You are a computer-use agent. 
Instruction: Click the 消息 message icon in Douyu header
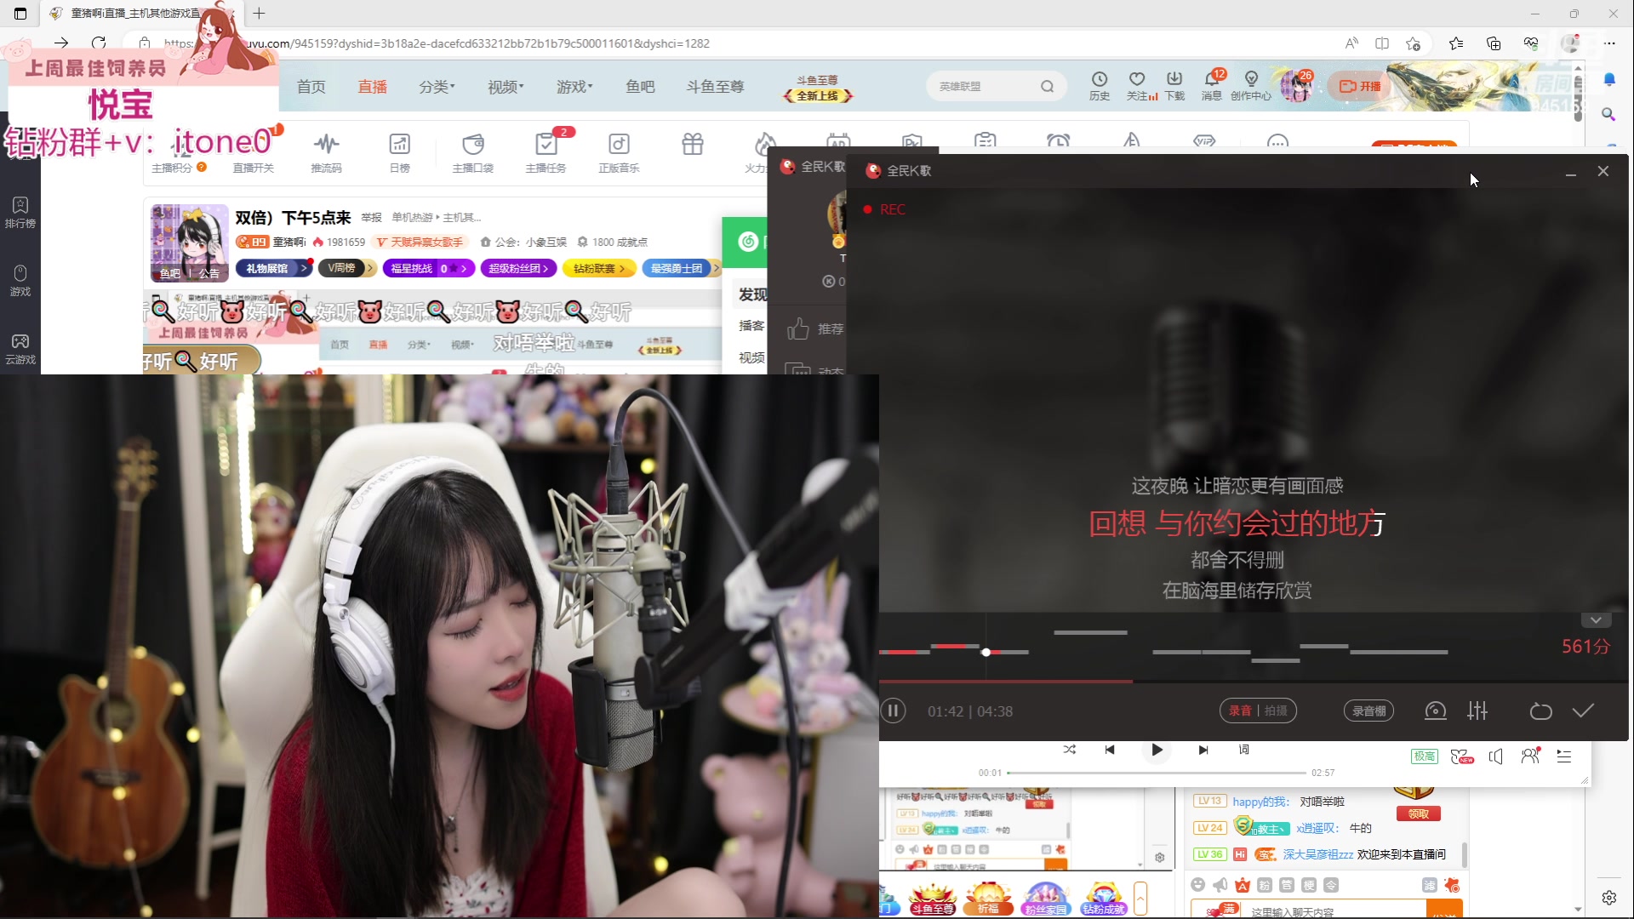tap(1211, 85)
